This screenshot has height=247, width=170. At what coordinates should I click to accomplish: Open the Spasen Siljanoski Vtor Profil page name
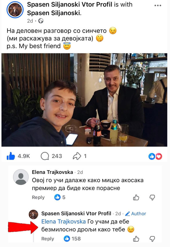coord(70,5)
